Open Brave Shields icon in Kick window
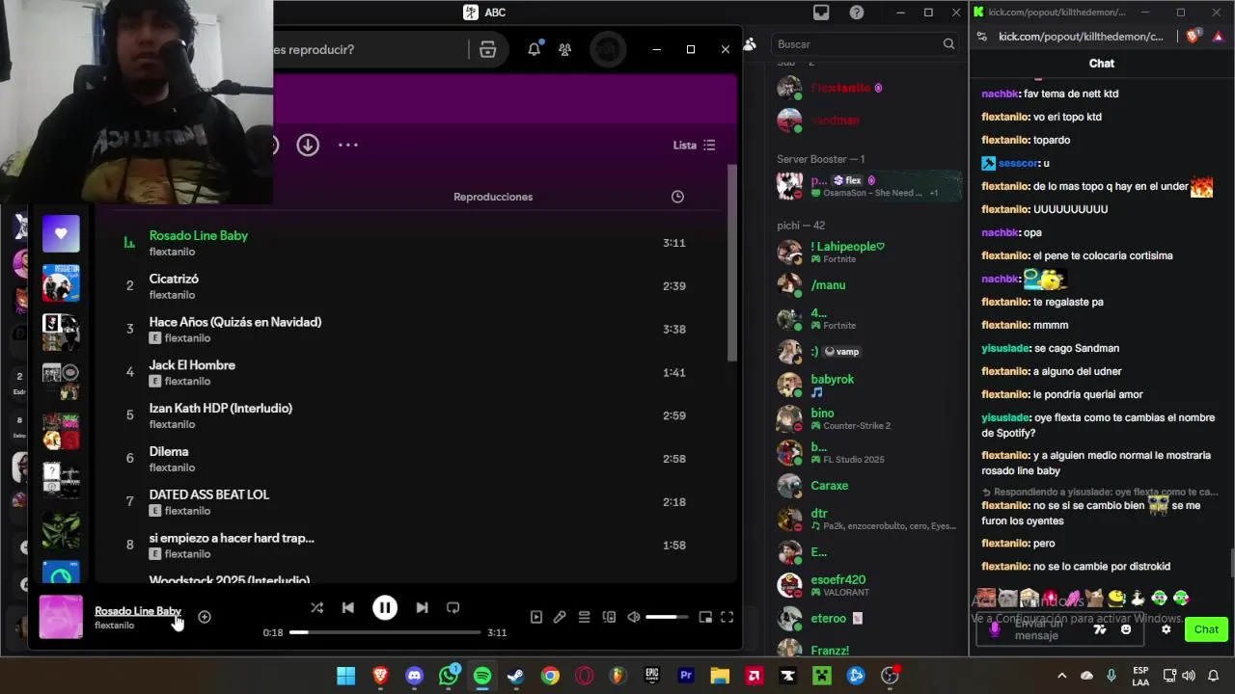 click(1194, 37)
